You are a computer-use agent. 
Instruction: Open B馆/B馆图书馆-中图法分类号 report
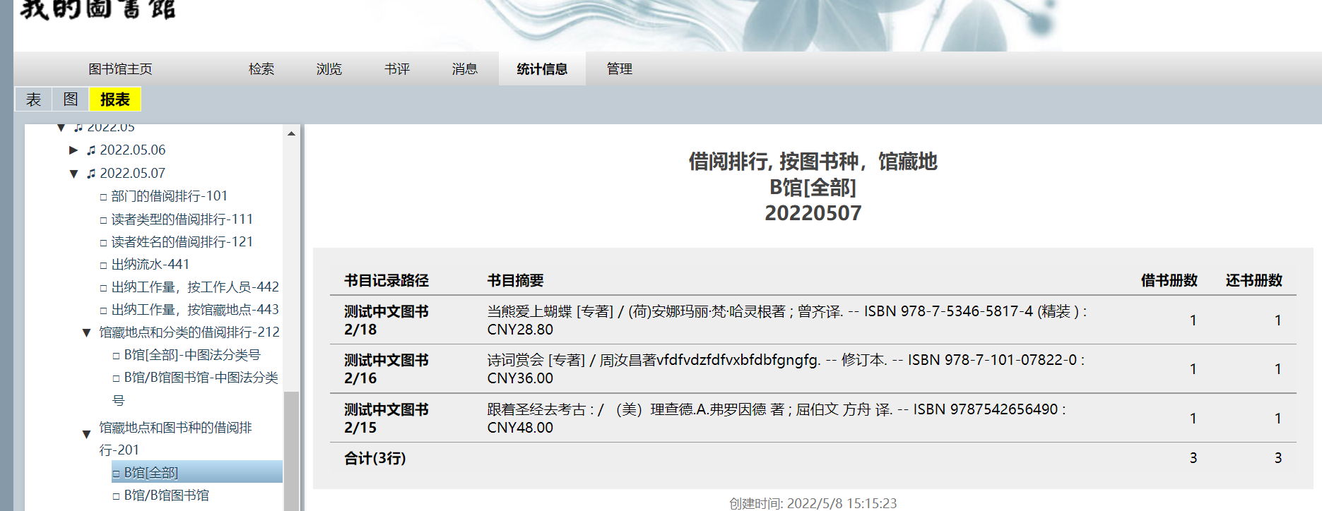195,389
